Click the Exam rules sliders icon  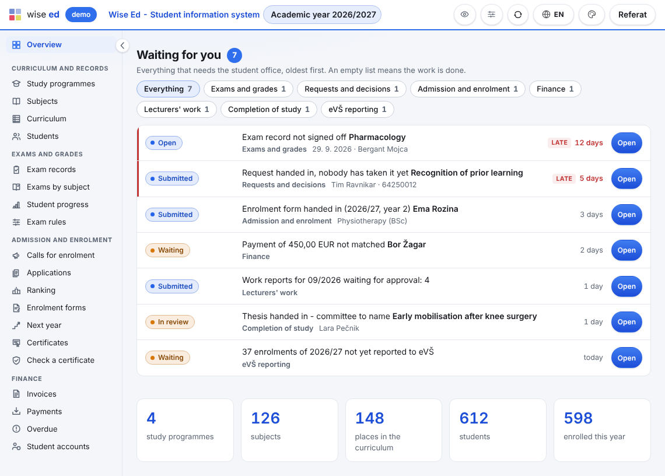click(16, 222)
